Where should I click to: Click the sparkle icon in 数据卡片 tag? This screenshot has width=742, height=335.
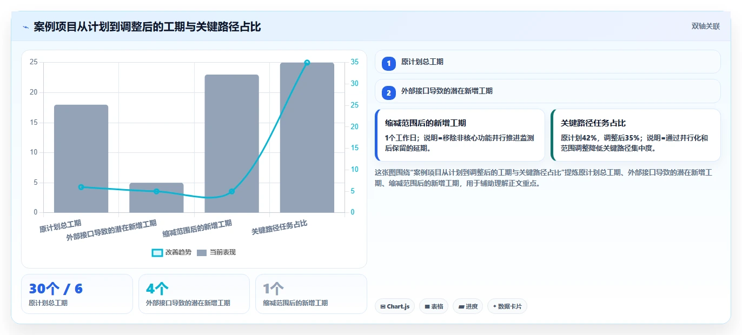click(494, 306)
